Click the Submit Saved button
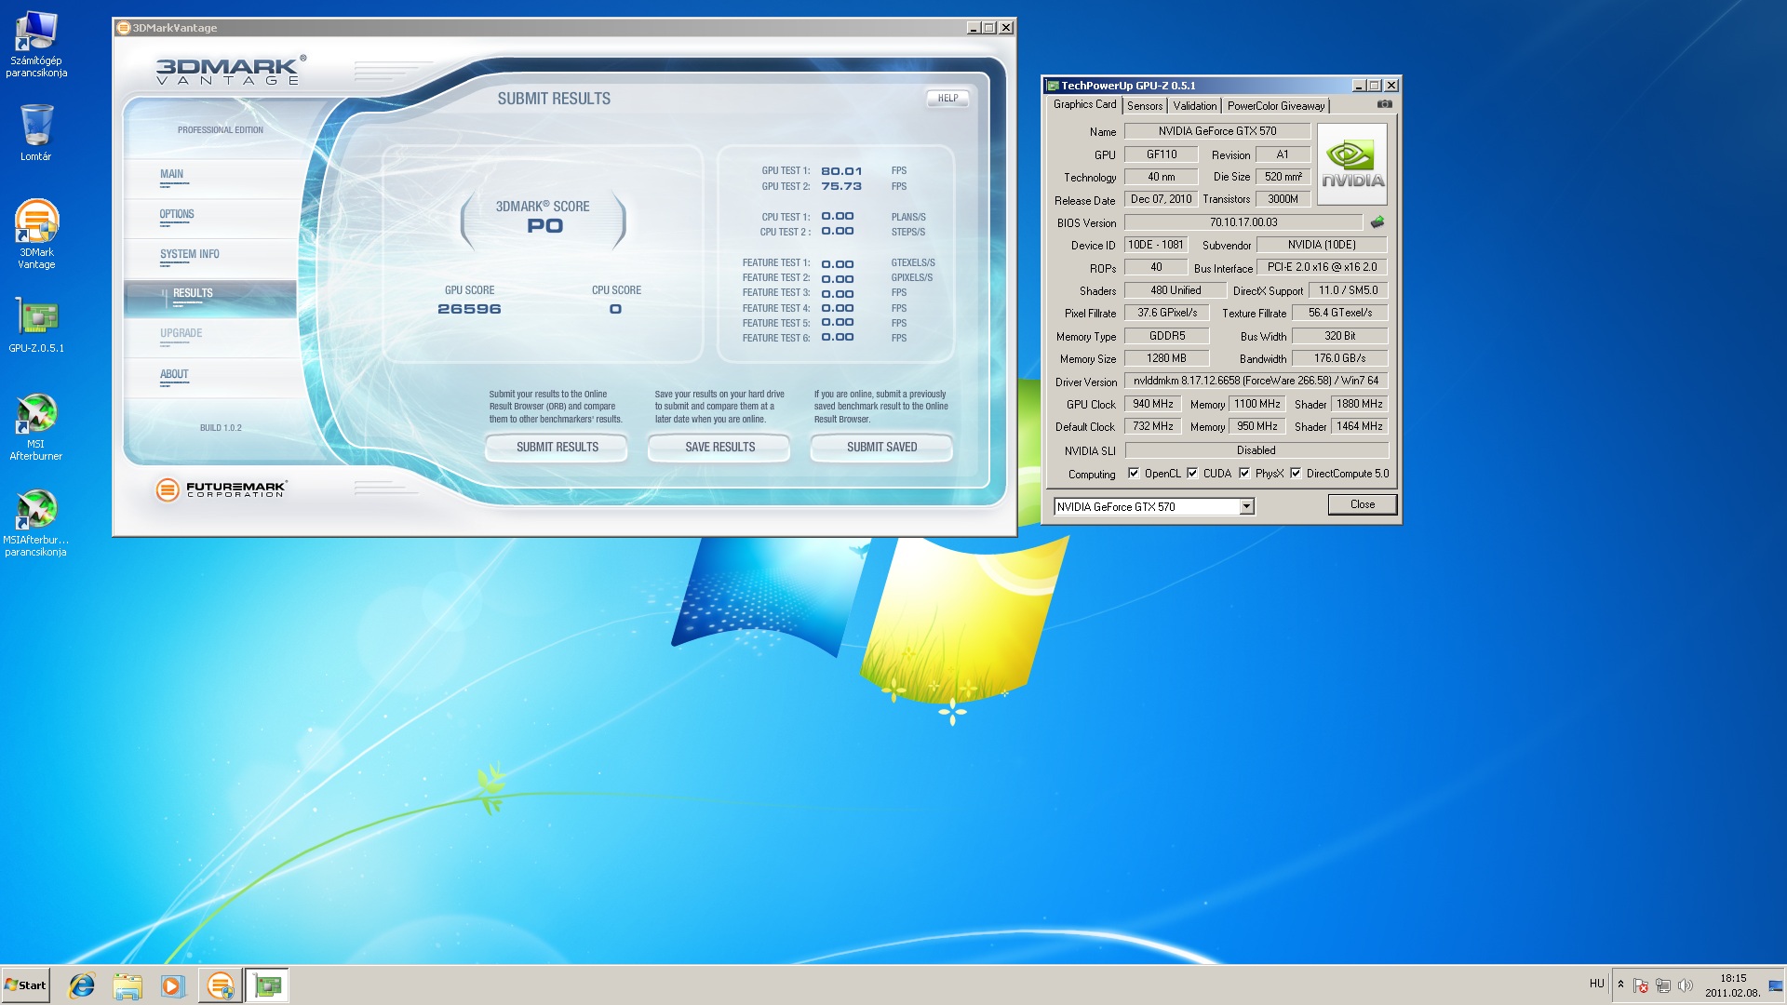The width and height of the screenshot is (1787, 1005). pyautogui.click(x=881, y=448)
